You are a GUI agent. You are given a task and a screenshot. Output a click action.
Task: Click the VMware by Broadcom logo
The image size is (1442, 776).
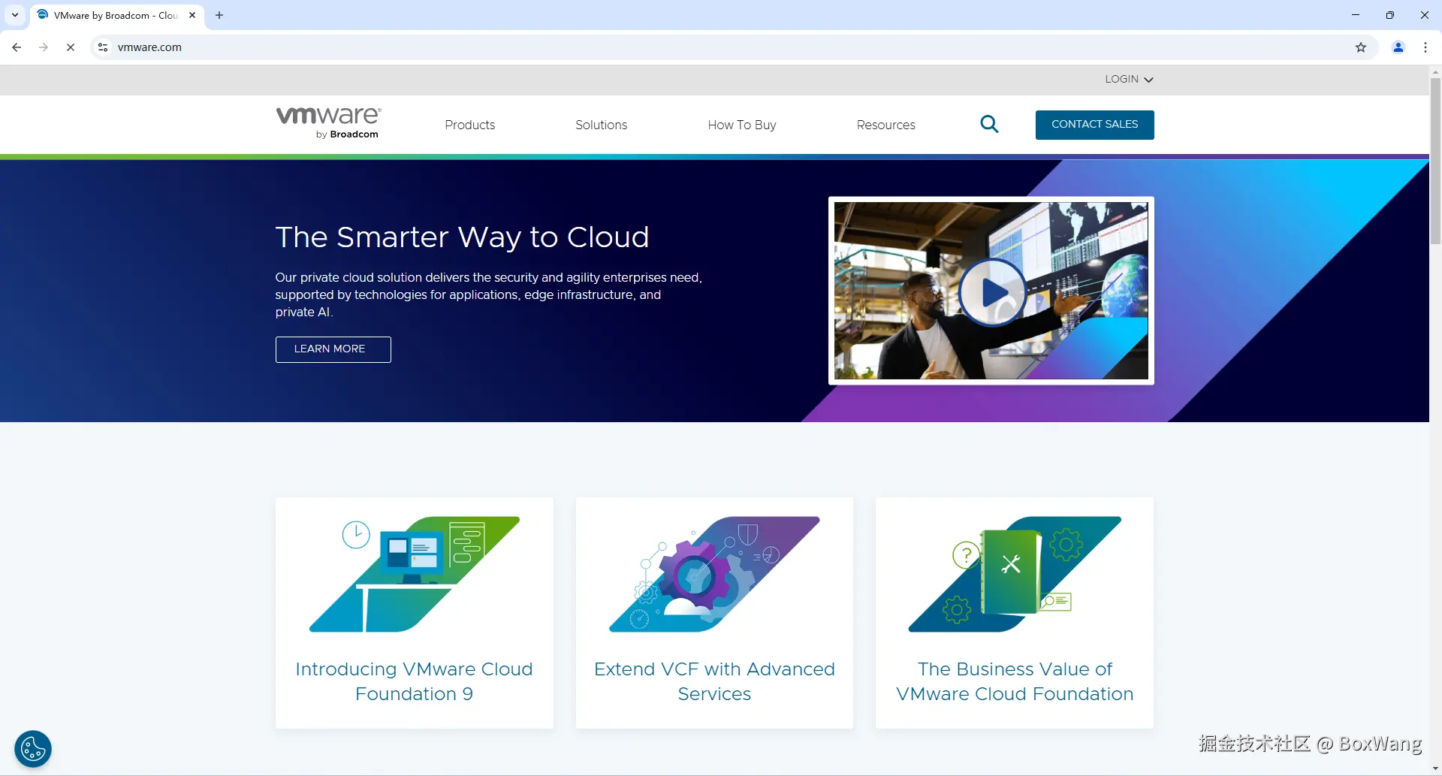(329, 122)
